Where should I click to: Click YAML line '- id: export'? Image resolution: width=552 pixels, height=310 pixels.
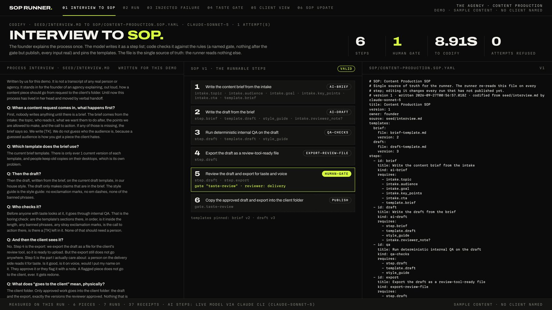(x=386, y=278)
